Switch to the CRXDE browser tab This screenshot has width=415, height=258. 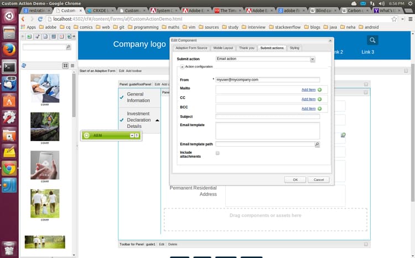point(100,10)
